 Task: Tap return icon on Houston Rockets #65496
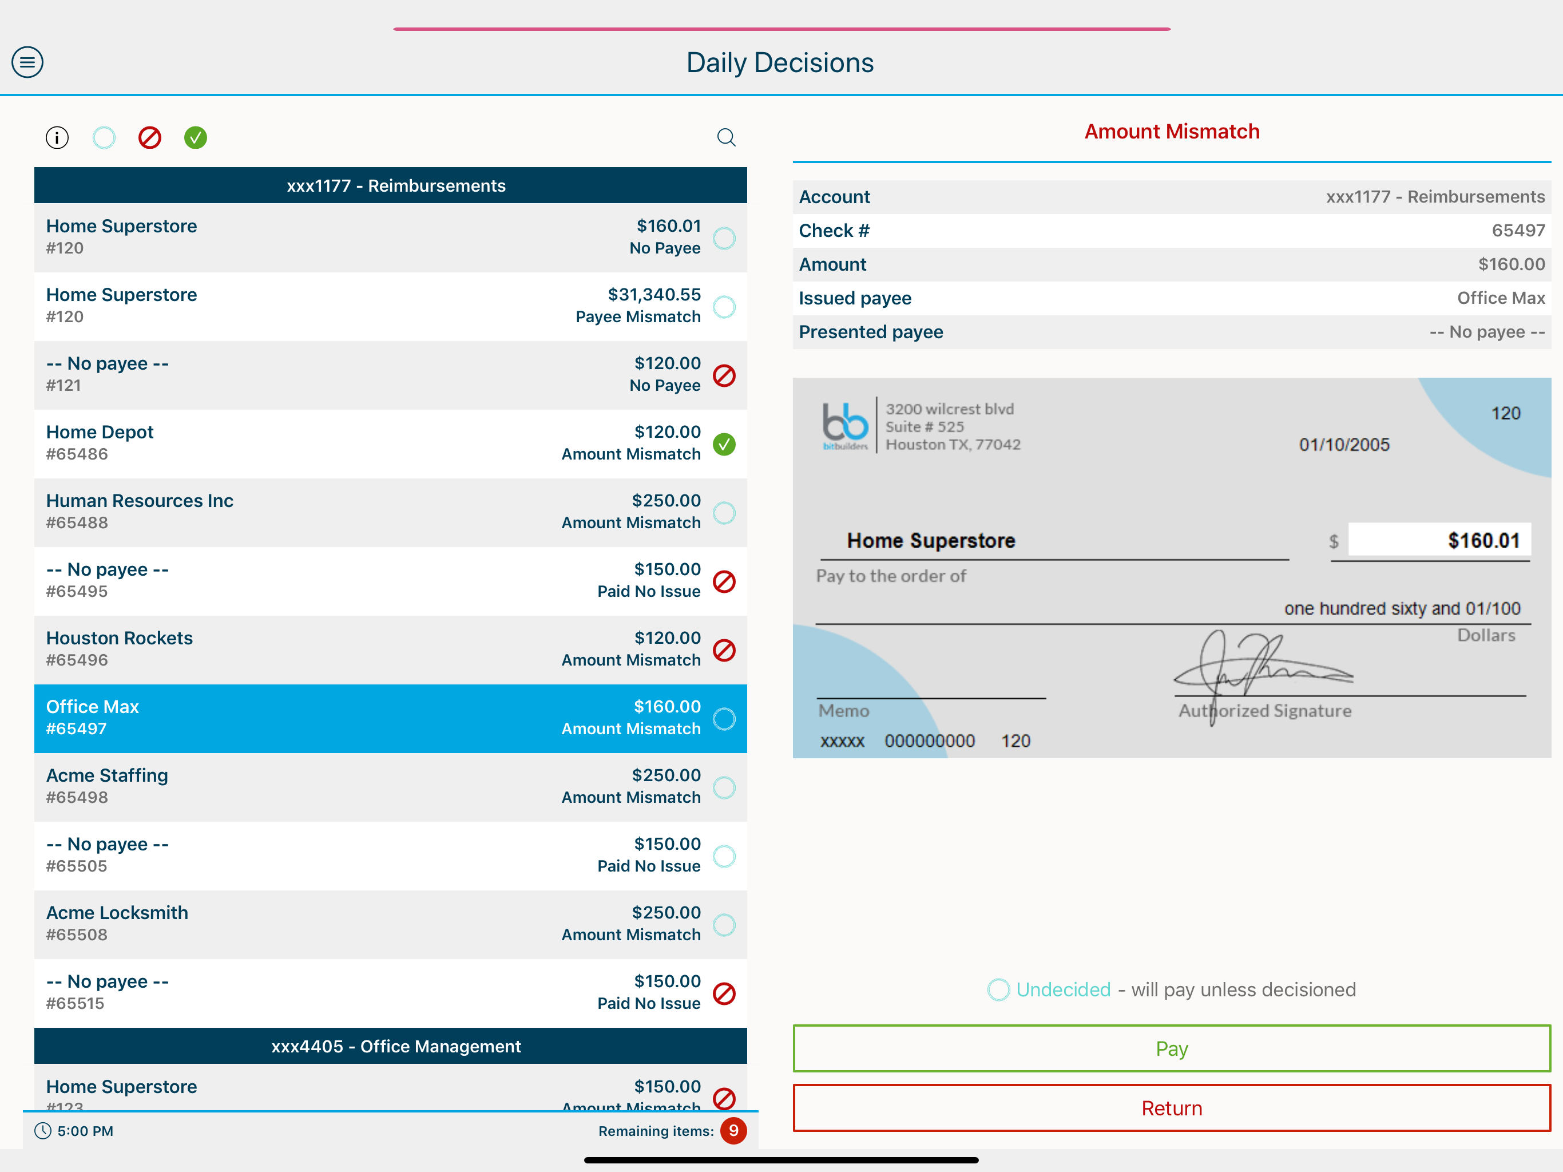click(x=724, y=650)
